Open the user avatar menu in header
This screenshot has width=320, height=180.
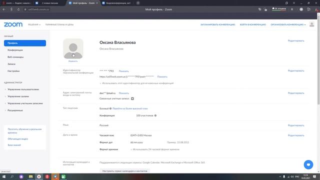pos(311,24)
